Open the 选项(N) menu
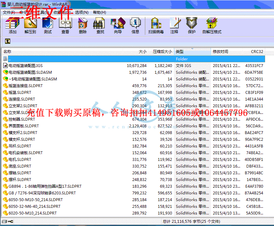This screenshot has width=274, height=226. tap(82, 12)
